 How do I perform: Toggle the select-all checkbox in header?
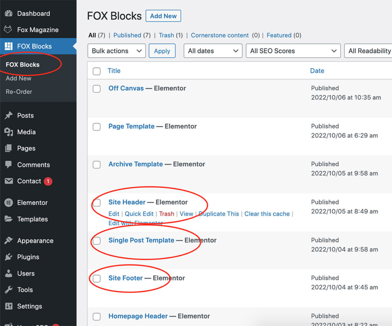click(96, 71)
